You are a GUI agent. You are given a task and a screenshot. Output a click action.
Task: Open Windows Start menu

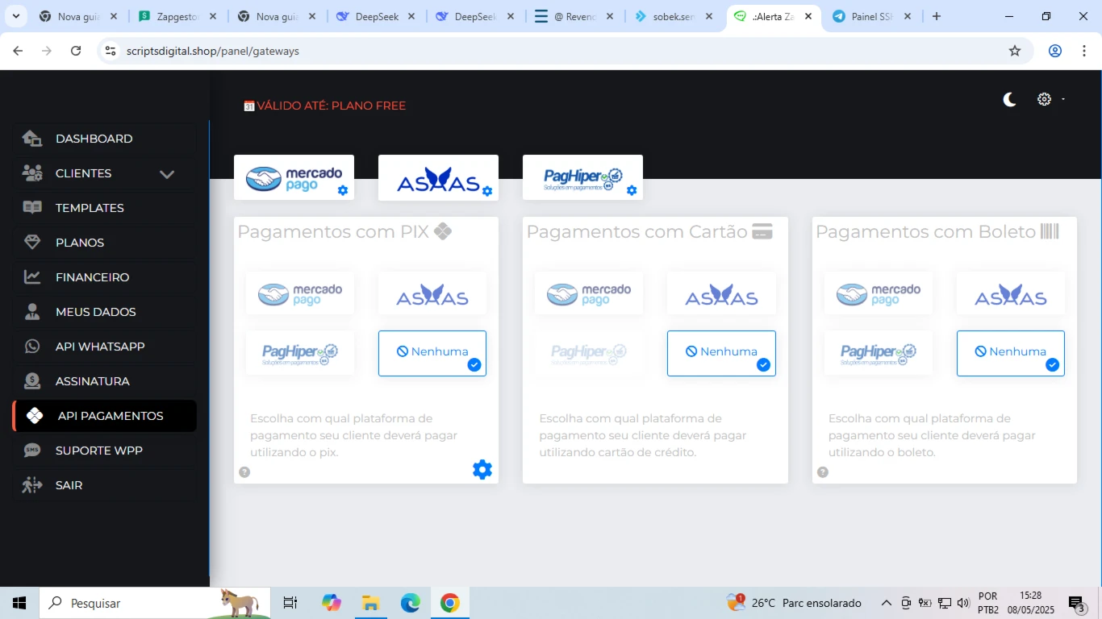click(x=19, y=603)
